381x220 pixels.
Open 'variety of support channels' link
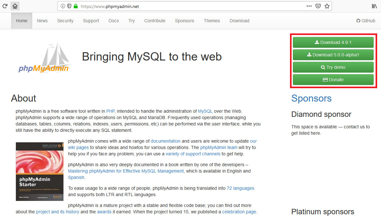[193, 154]
